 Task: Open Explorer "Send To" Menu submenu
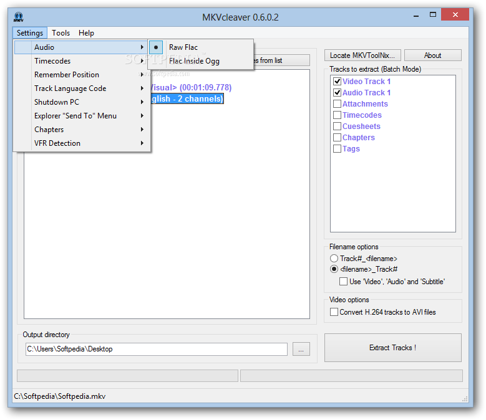[81, 116]
